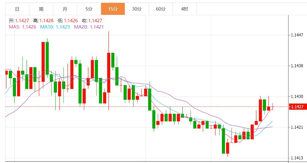
Task: Open the 月 monthly chart tab
Action: (65, 9)
